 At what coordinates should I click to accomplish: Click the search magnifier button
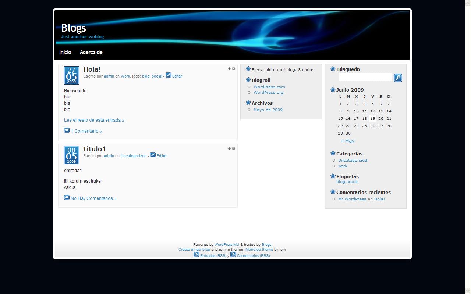(x=398, y=78)
